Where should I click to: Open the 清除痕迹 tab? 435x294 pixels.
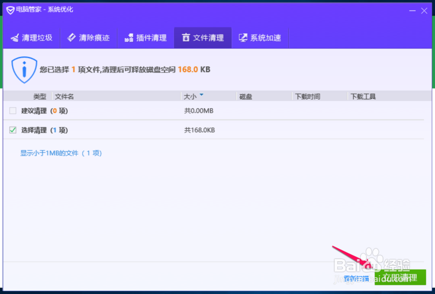(89, 38)
